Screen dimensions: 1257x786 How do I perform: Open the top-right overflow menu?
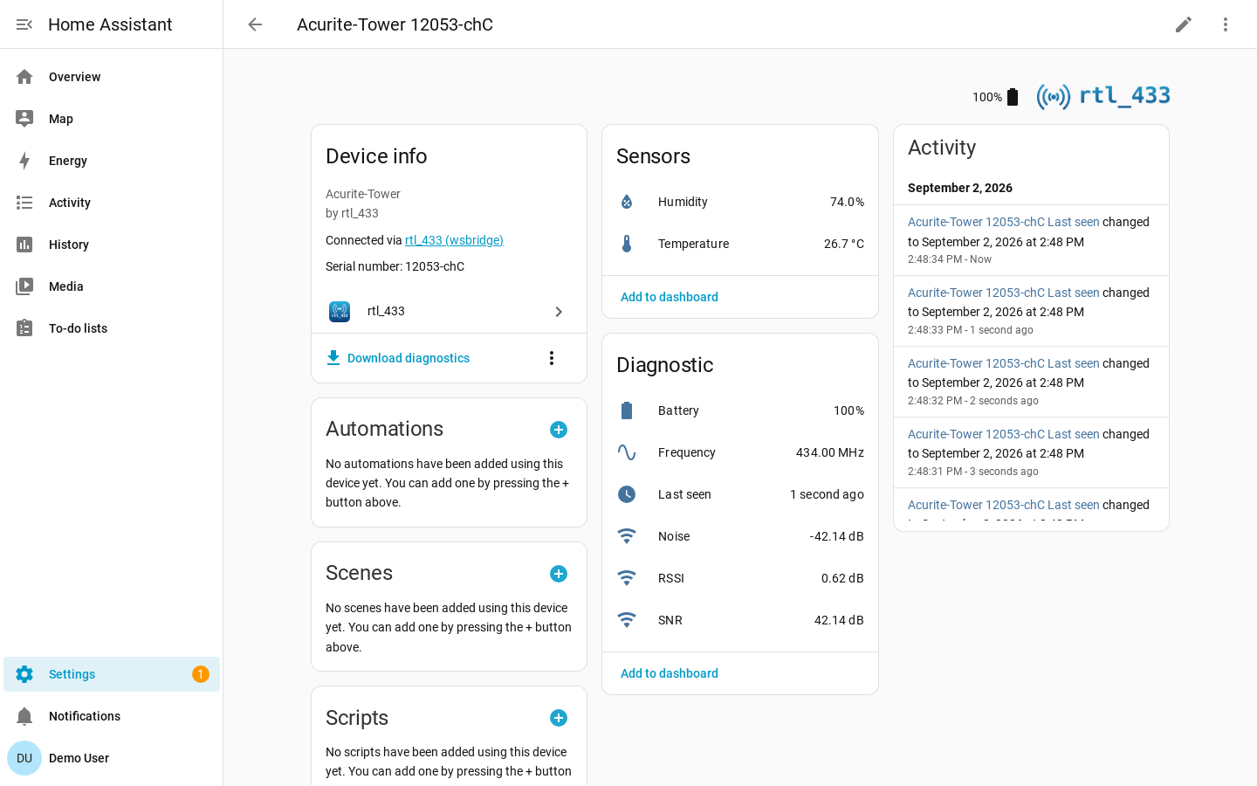pos(1226,24)
